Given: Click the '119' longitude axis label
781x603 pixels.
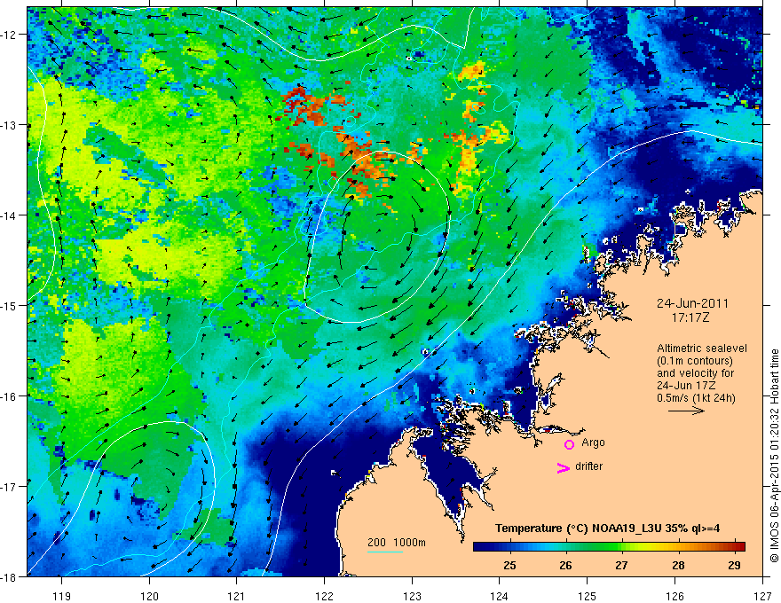Looking at the screenshot, I should 62,596.
